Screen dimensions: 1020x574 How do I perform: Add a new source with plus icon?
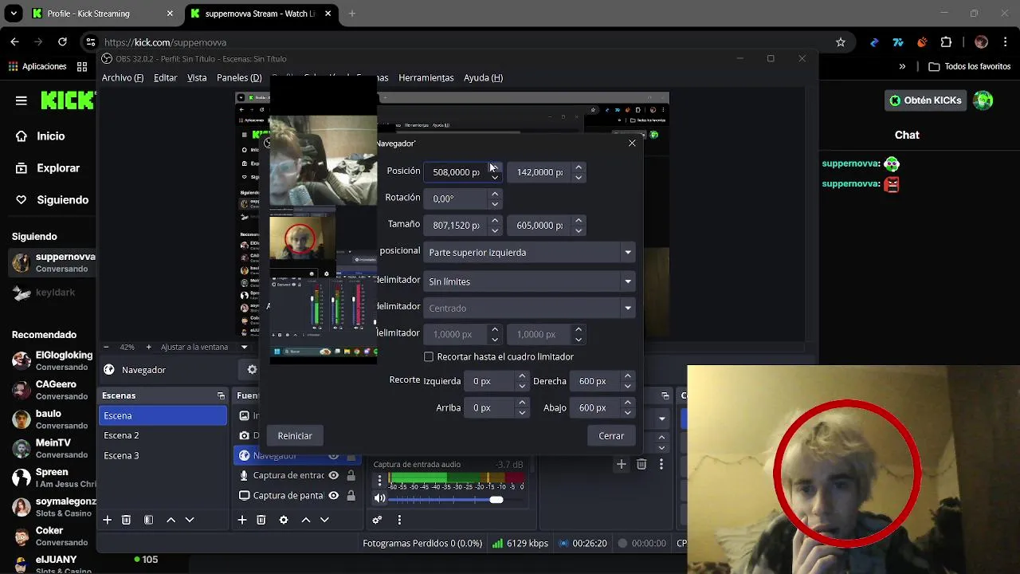click(241, 520)
